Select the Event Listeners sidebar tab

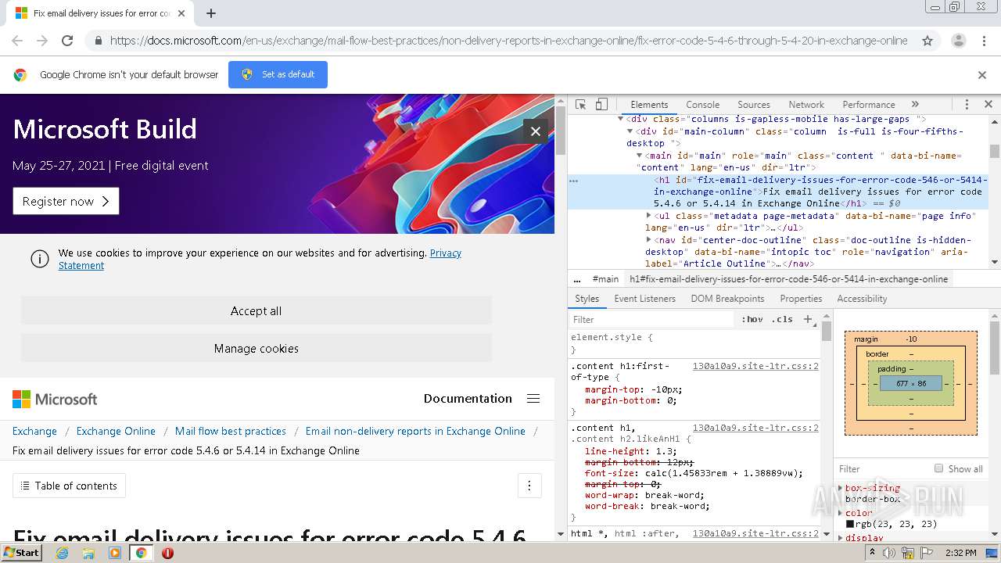pos(645,299)
